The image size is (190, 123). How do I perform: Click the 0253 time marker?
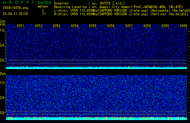point(56,26)
